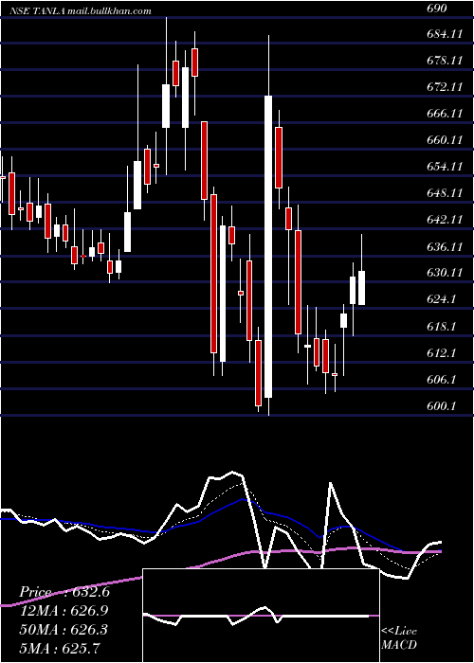Screen dimensions: 474x663
Task: Select the 600.1 price axis label
Action: (442, 406)
